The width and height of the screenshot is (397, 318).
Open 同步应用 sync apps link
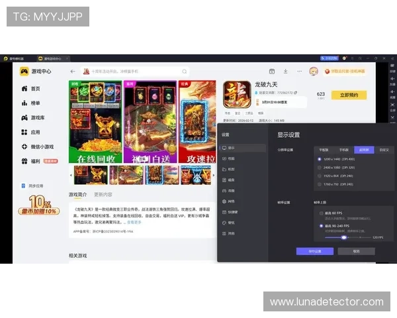point(32,186)
